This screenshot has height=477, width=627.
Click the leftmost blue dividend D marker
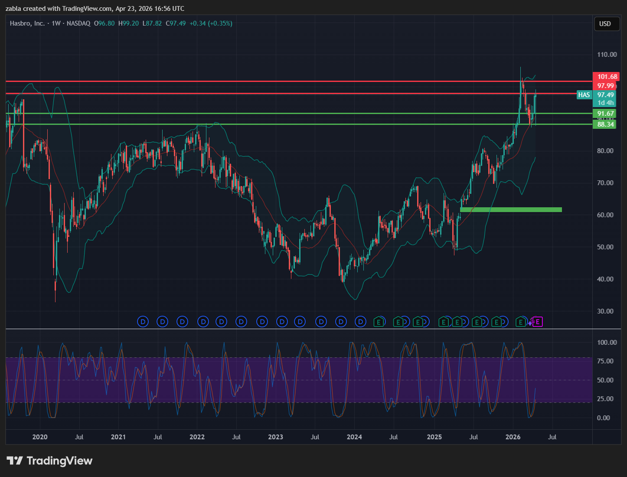143,322
